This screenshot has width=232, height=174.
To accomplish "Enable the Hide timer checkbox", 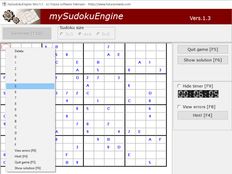I will [x=179, y=86].
